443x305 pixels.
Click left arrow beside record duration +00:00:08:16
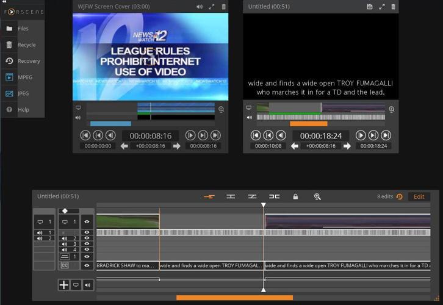(295, 146)
